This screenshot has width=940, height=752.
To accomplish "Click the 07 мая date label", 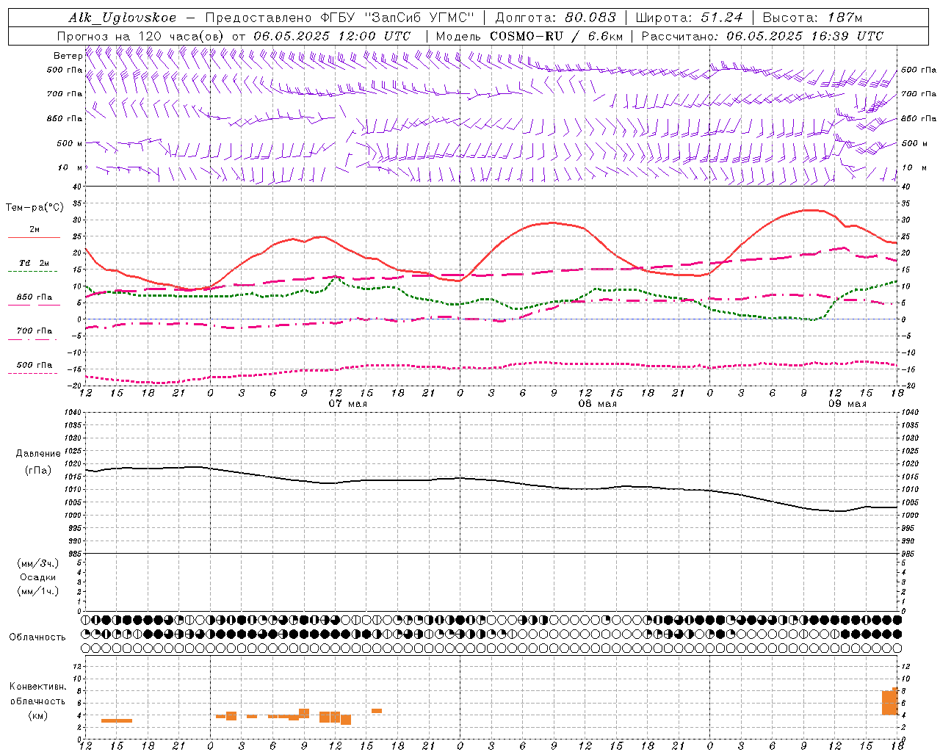I will [347, 404].
